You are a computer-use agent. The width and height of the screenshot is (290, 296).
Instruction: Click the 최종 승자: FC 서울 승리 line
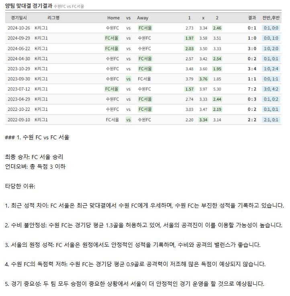(x=34, y=157)
